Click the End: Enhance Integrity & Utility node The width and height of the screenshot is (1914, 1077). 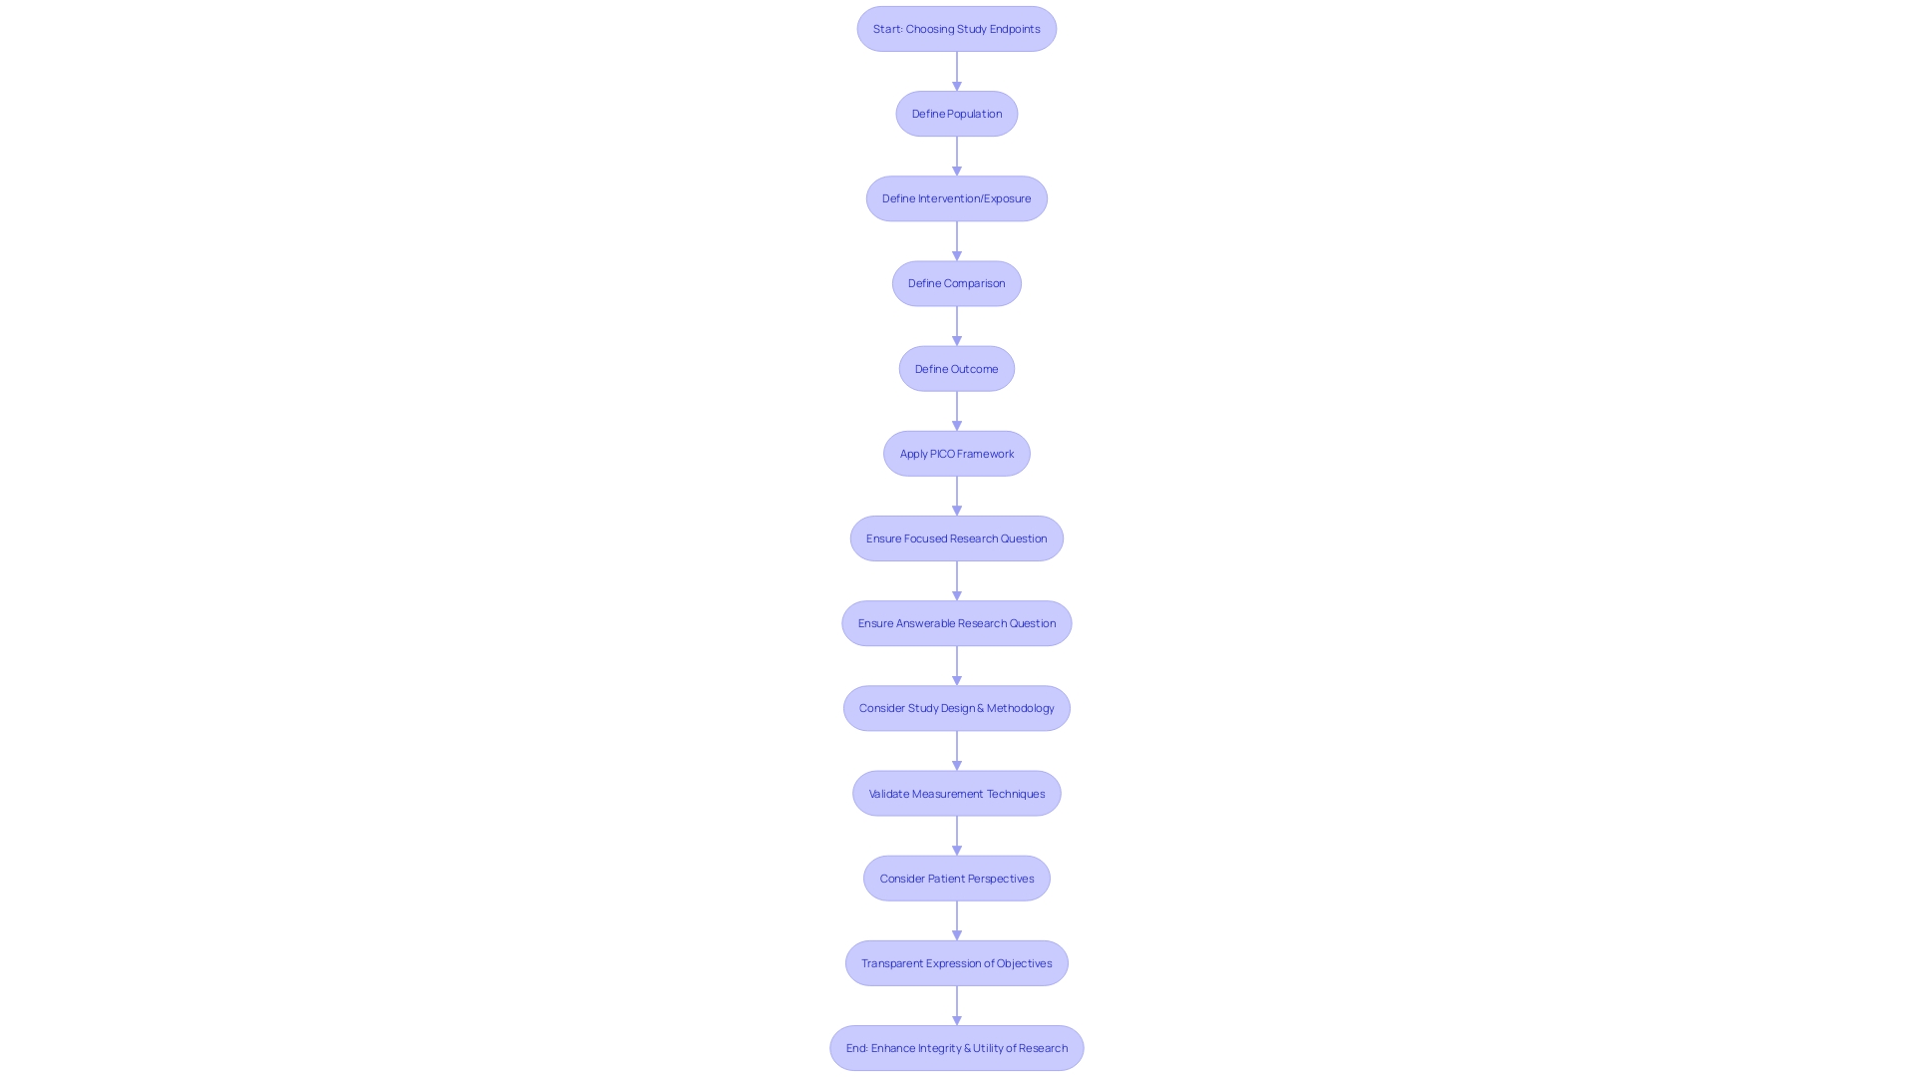[x=956, y=1047]
